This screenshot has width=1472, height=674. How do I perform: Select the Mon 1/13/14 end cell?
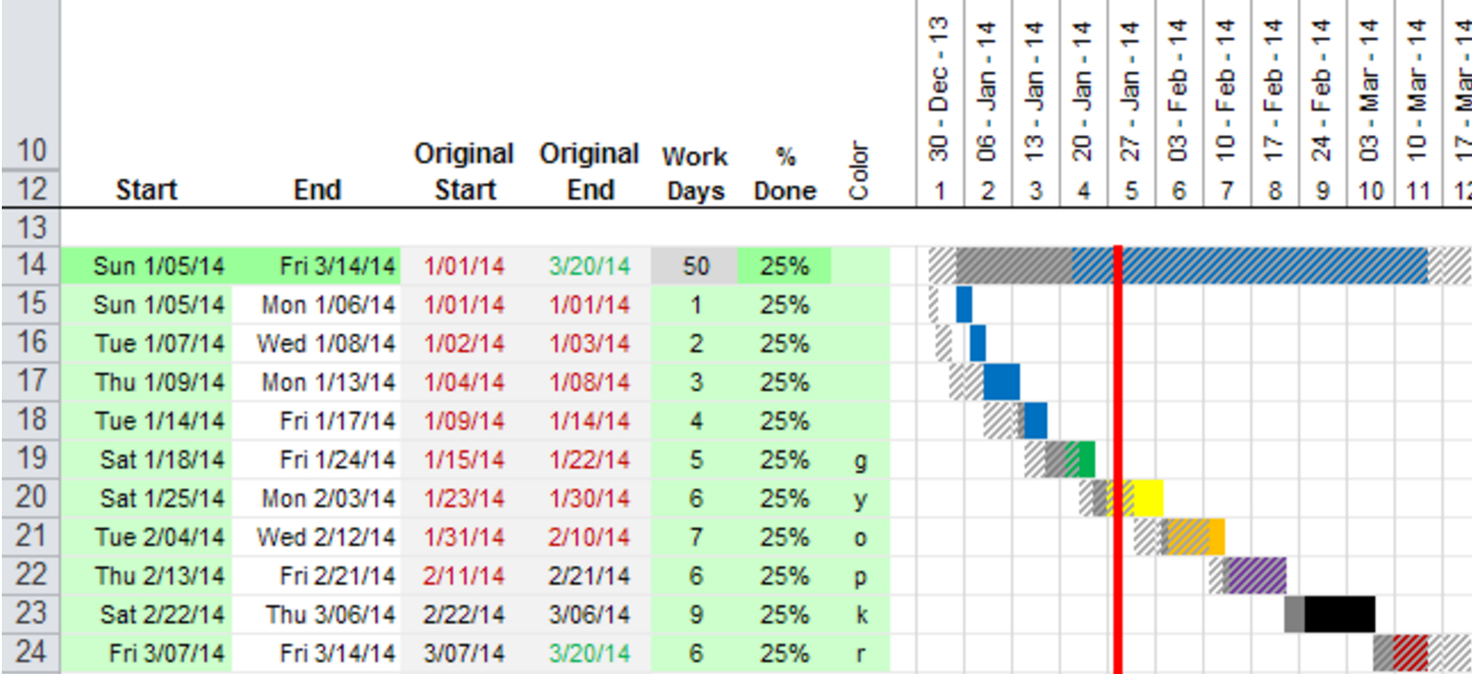(316, 382)
